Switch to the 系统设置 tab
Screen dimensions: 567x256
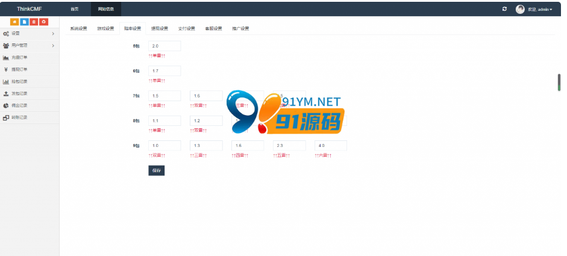(x=78, y=28)
